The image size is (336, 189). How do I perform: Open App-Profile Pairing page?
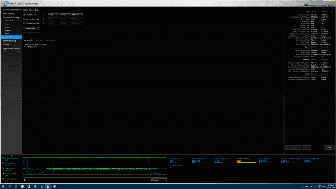coord(11,49)
